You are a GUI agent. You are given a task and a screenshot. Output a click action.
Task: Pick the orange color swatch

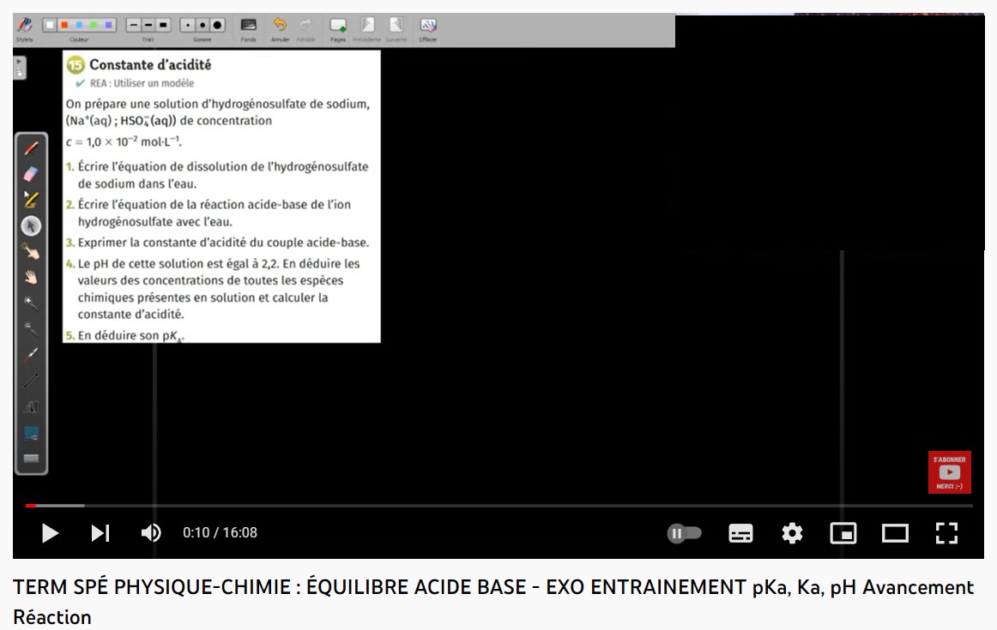coord(64,25)
